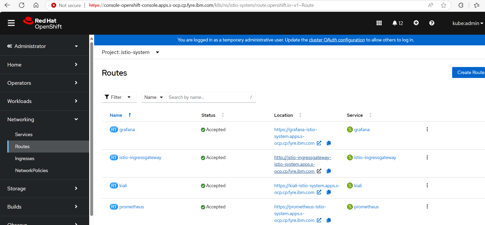Open kiali location external link icon

click(319, 192)
